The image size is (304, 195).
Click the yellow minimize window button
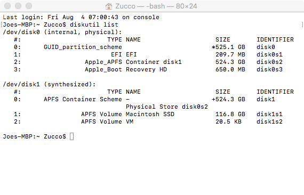(18, 6)
